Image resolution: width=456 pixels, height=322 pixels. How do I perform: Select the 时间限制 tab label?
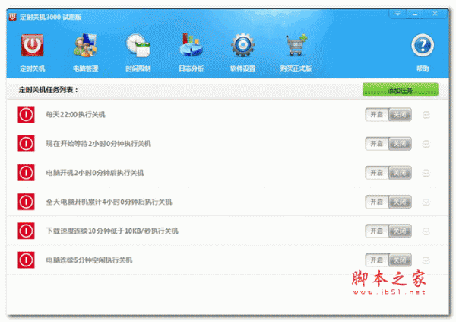[x=138, y=69]
